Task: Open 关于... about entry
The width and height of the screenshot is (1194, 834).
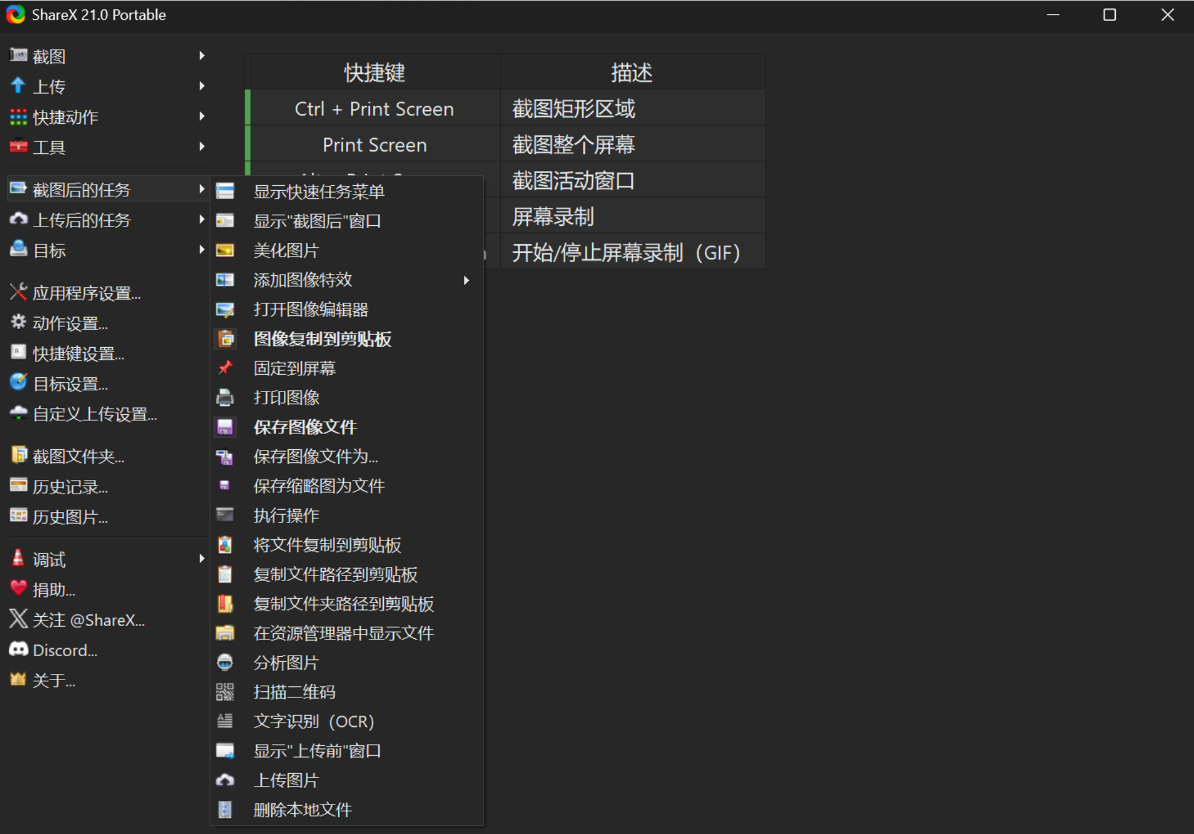Action: [108, 680]
